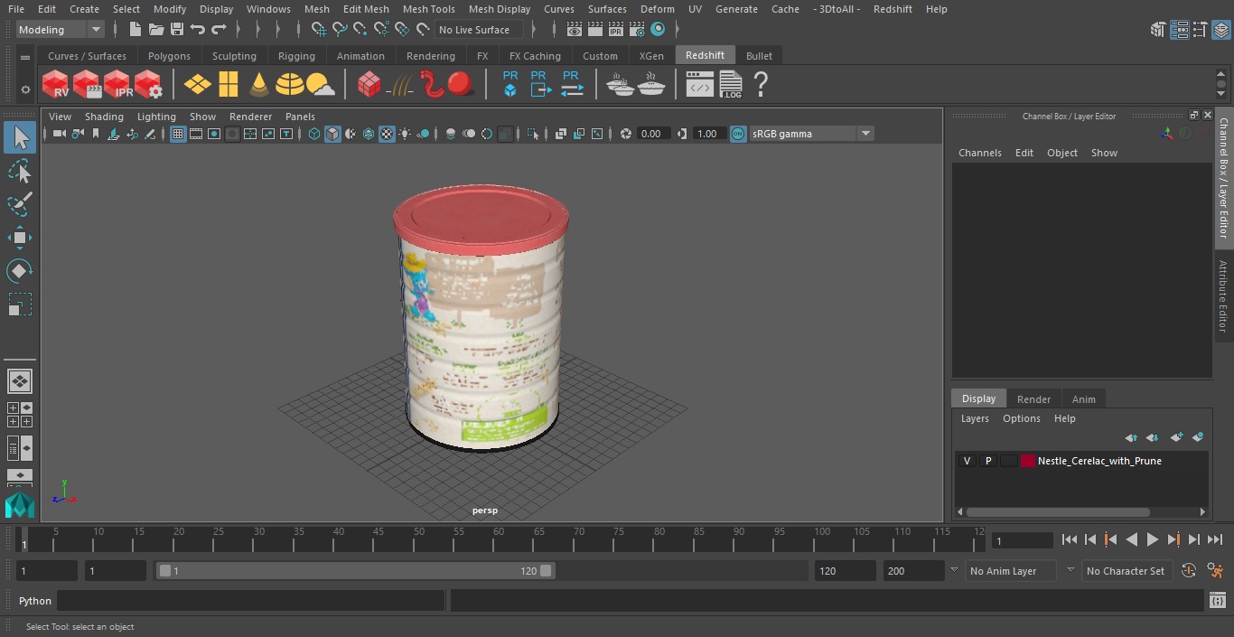Go to start of playback range button
Image resolution: width=1234 pixels, height=637 pixels.
[1069, 539]
